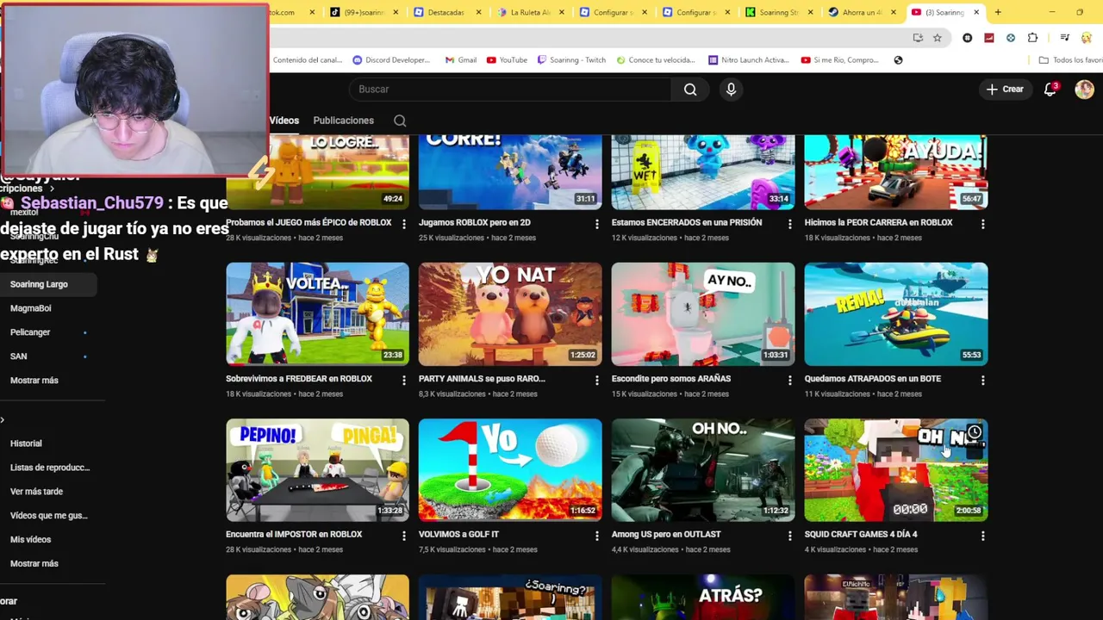Open 'Discord Developer' bookmark
The height and width of the screenshot is (620, 1103).
(x=390, y=60)
